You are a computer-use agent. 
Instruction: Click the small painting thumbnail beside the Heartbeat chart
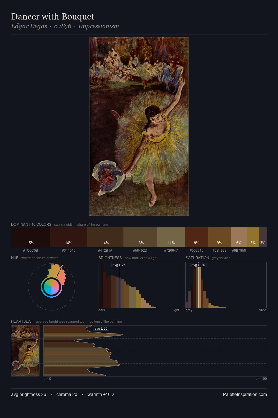click(x=25, y=351)
